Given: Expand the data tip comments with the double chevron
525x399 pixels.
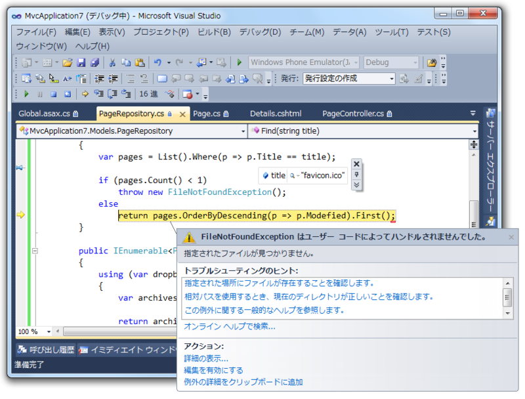Looking at the screenshot, I should pyautogui.click(x=356, y=185).
